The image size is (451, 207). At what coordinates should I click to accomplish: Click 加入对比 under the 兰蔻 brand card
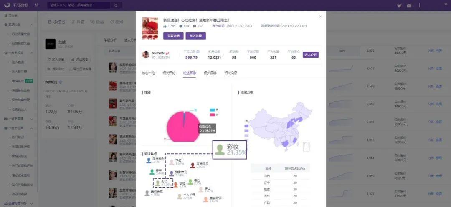pos(55,69)
